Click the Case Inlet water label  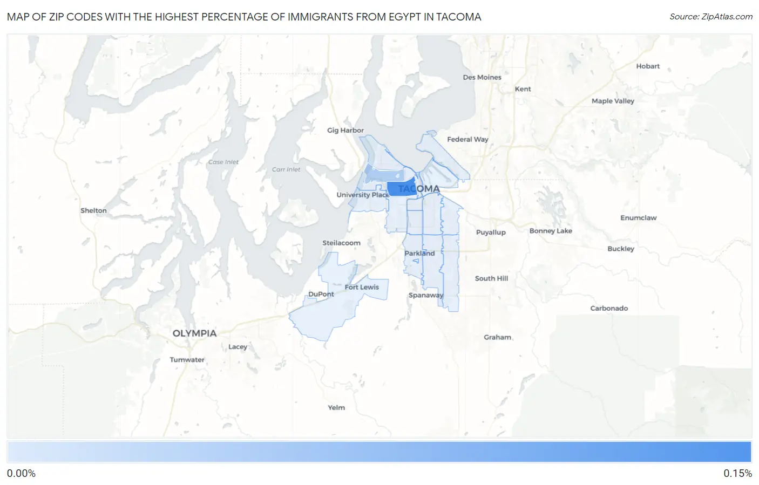(223, 162)
